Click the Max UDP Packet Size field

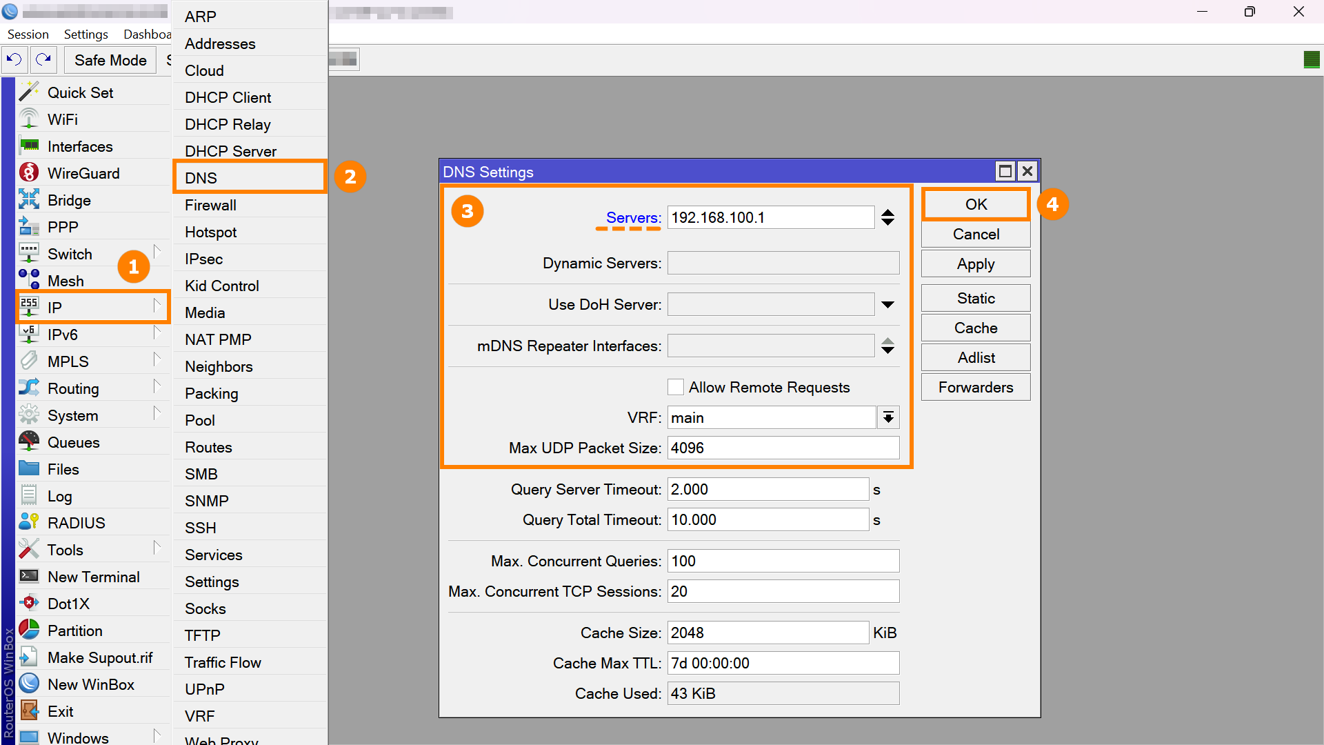click(x=783, y=448)
